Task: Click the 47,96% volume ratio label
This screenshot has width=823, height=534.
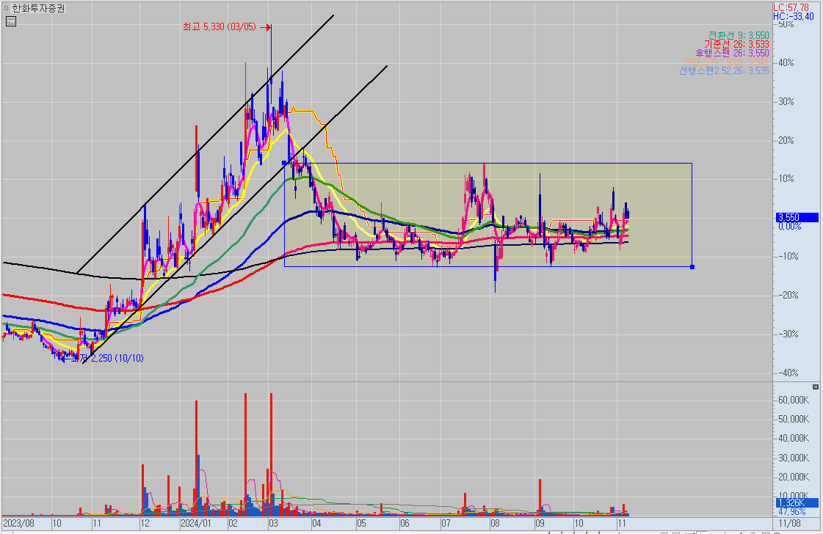Action: pyautogui.click(x=791, y=511)
